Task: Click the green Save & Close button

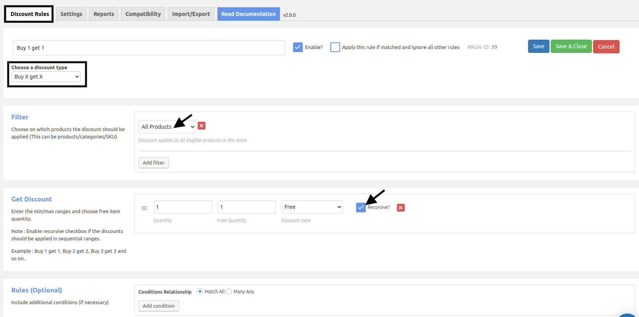Action: pyautogui.click(x=571, y=46)
